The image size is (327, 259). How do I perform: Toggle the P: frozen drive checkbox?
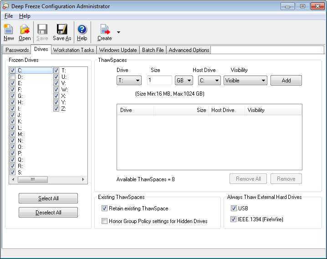click(12, 153)
